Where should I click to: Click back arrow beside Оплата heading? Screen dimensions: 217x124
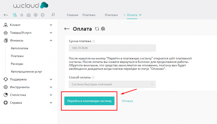67,29
